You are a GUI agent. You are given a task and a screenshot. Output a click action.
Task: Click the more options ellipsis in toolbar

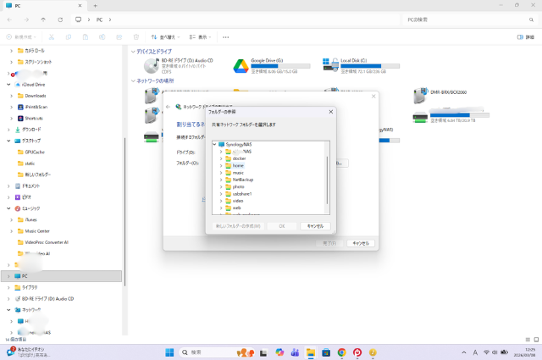pos(225,37)
